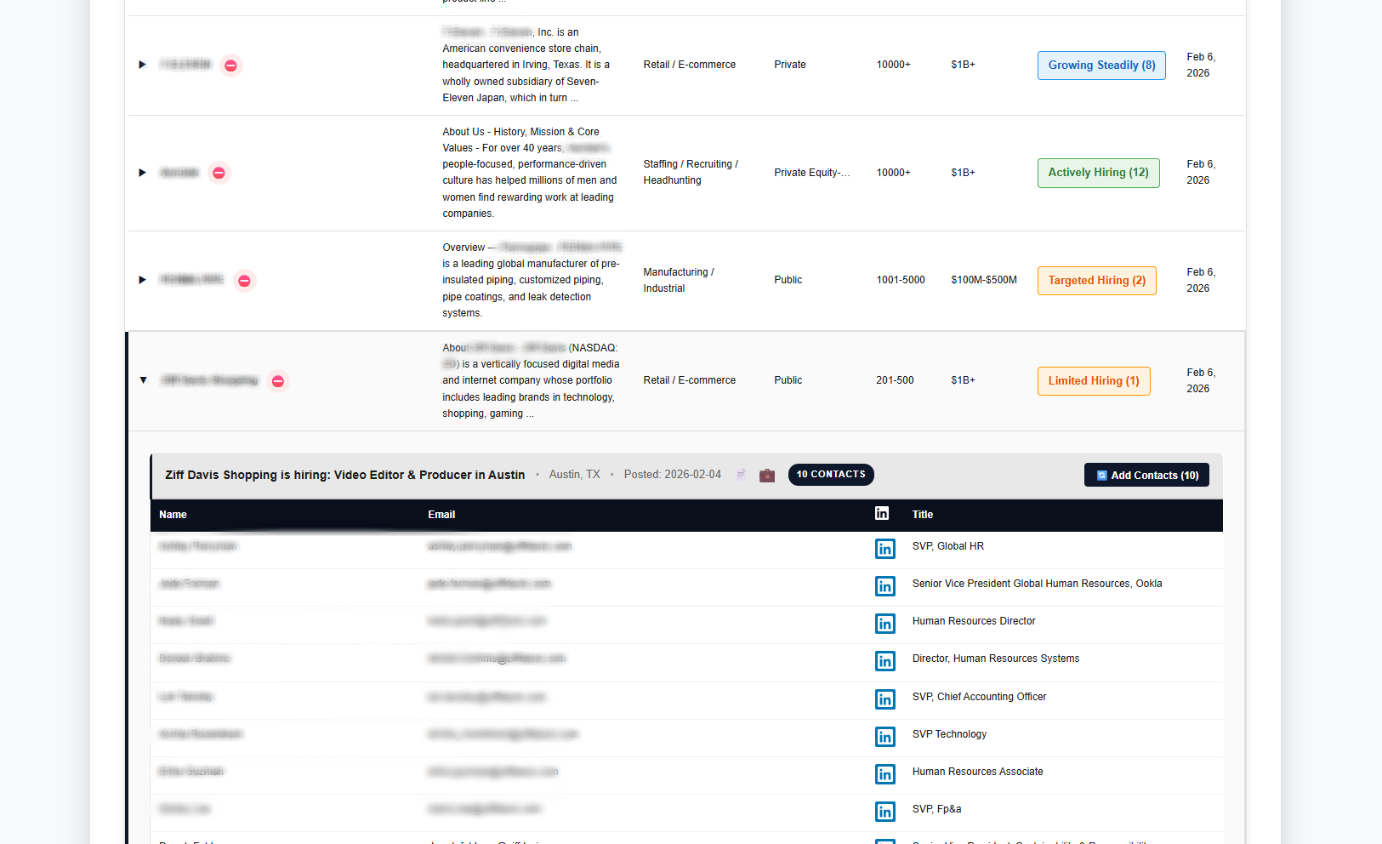Click the briefcase icon beside the job posting
The height and width of the screenshot is (844, 1382).
click(x=766, y=475)
